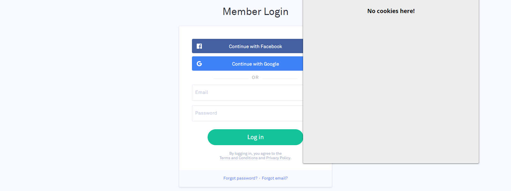Follow the Forgot password? link
Viewport: 511px width, 191px height.
(240, 178)
